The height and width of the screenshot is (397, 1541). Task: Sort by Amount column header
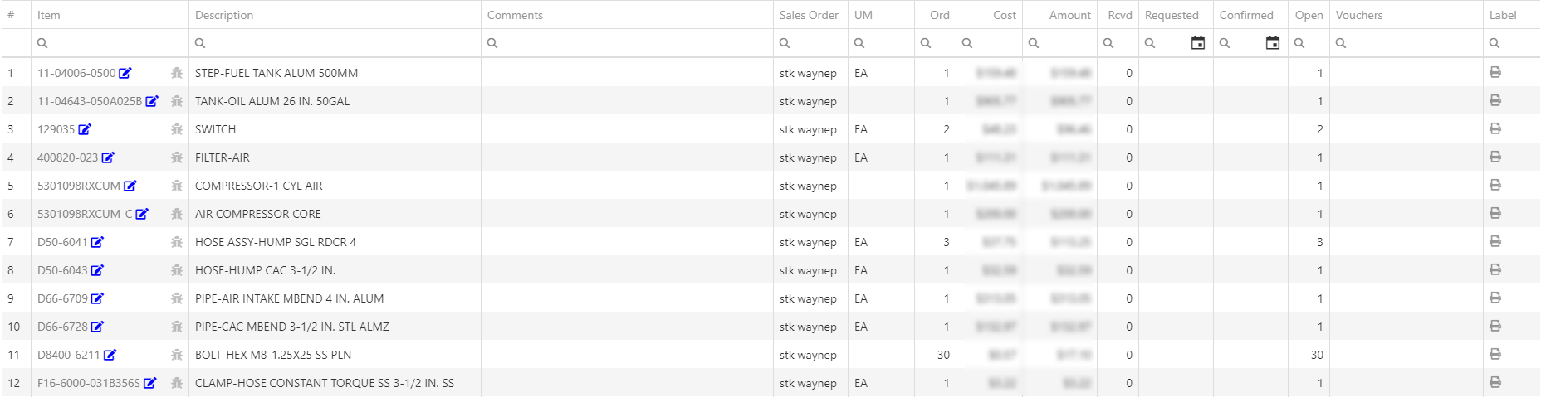click(1070, 15)
